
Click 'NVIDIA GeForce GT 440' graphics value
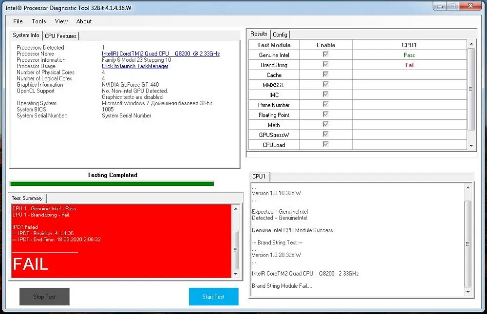point(130,85)
